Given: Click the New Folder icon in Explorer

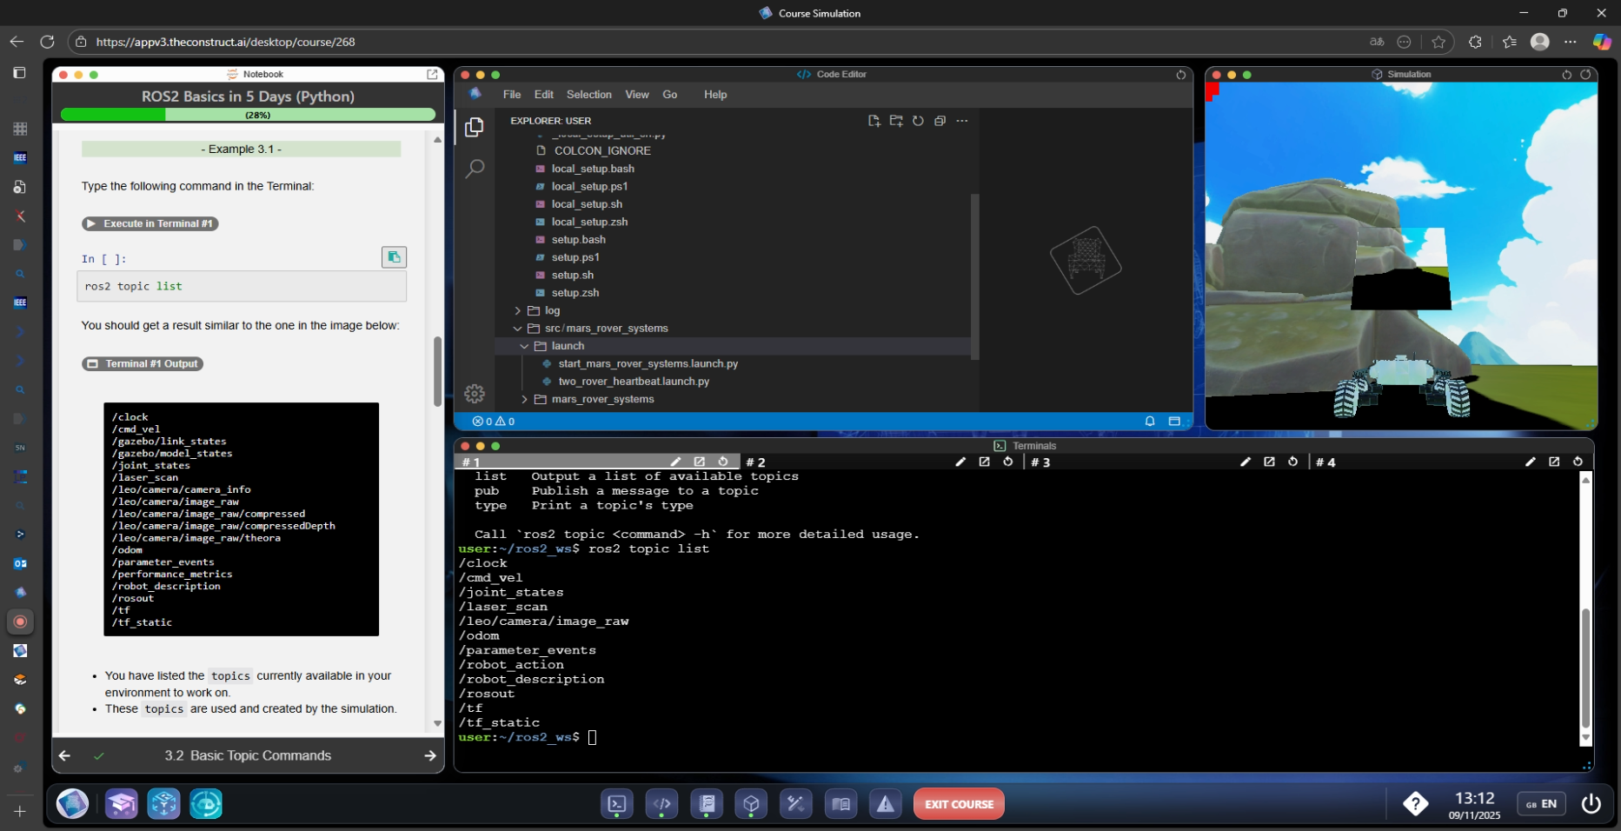Looking at the screenshot, I should [896, 121].
